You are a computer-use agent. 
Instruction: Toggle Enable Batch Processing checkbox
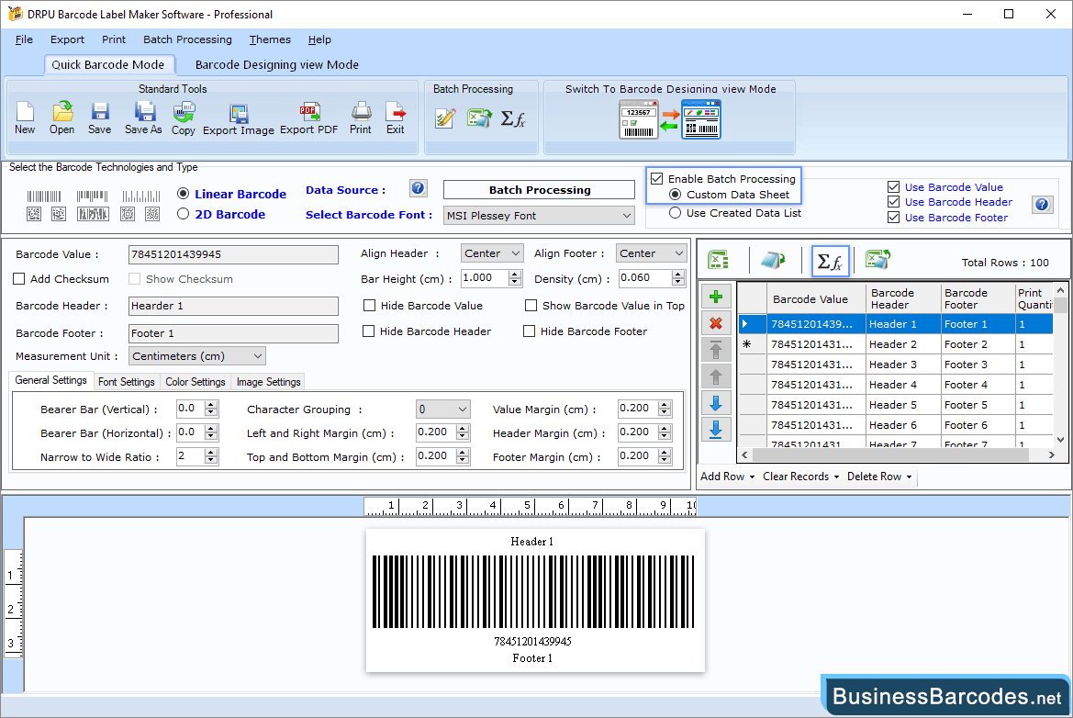pyautogui.click(x=657, y=179)
